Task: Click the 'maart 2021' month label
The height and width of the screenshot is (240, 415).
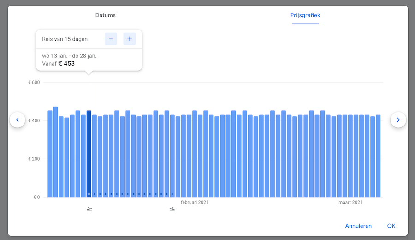Action: point(350,202)
